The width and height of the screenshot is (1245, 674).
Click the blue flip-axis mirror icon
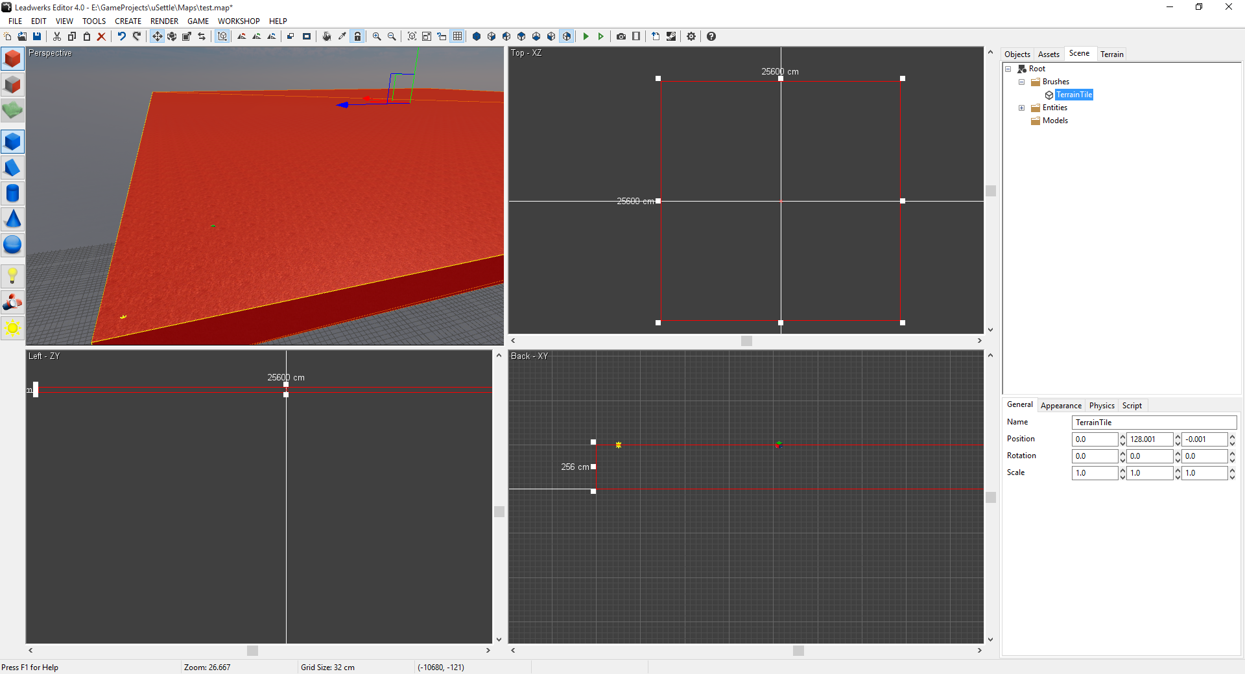[272, 36]
